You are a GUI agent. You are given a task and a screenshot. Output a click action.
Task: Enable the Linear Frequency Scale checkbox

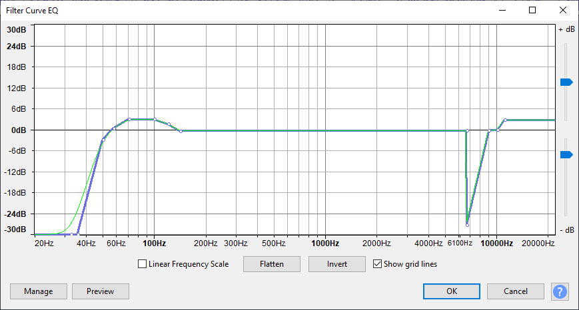142,264
